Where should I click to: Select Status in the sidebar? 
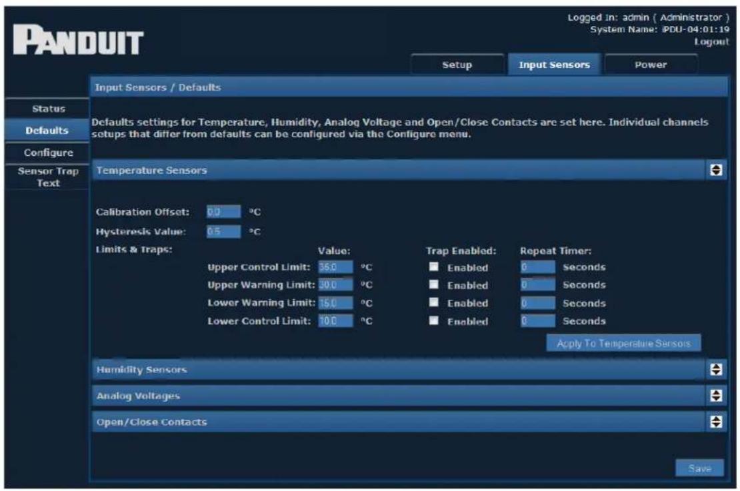[47, 109]
